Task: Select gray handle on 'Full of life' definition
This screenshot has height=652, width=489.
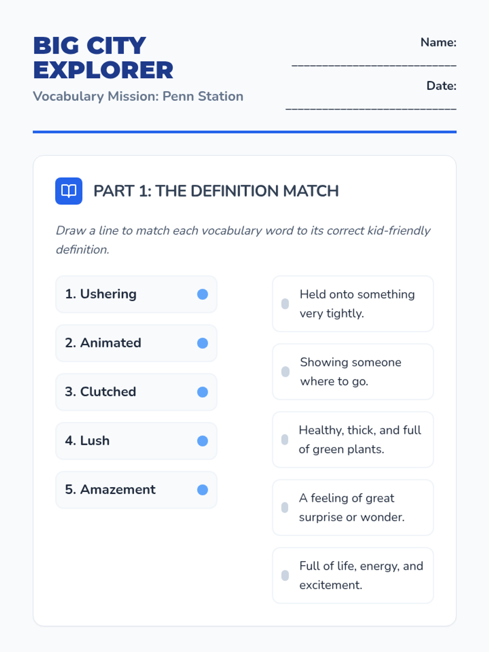Action: (x=285, y=575)
